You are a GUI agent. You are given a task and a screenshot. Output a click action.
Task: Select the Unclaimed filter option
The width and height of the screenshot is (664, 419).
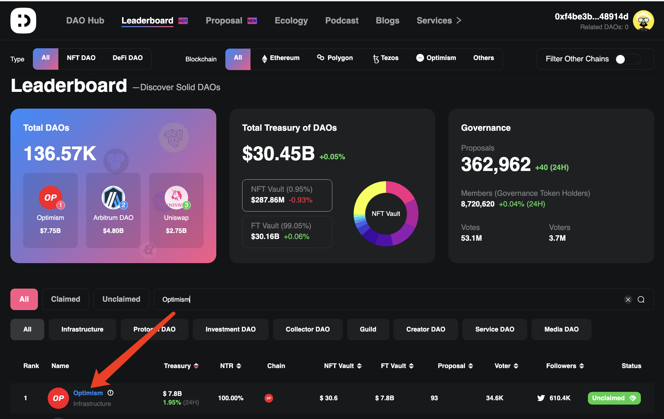pos(121,299)
